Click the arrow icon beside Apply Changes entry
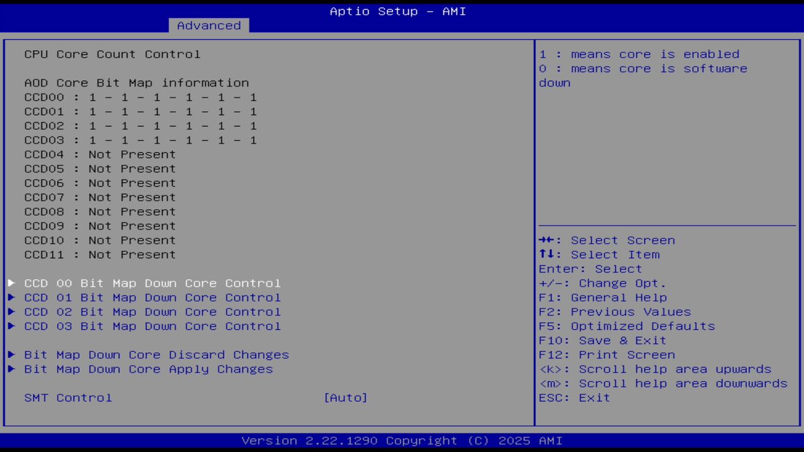804x452 pixels. click(x=11, y=369)
